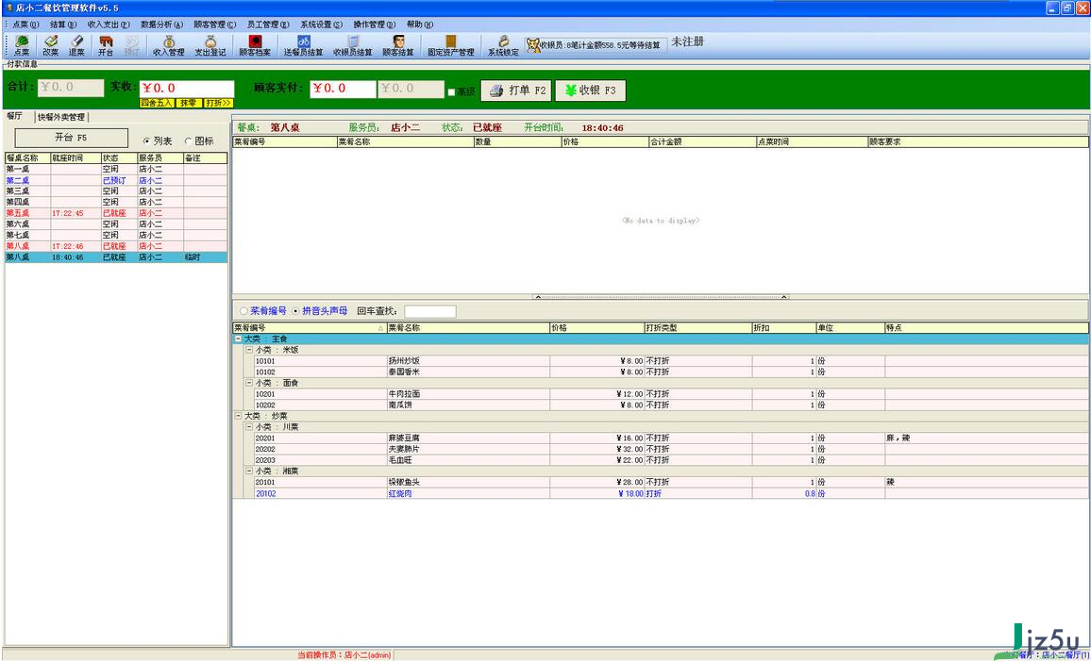Open the 结算 menu
This screenshot has width=1091, height=661.
[x=63, y=25]
